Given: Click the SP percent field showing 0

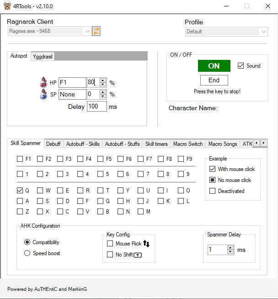Looking at the screenshot, I should pyautogui.click(x=93, y=94).
